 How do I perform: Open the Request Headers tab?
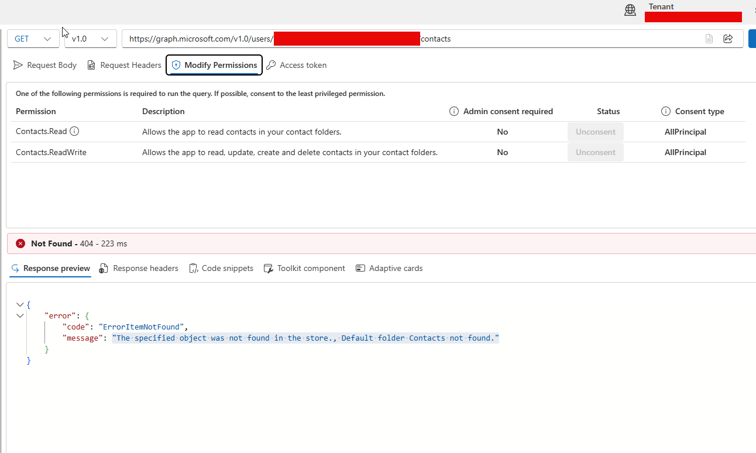pos(124,65)
